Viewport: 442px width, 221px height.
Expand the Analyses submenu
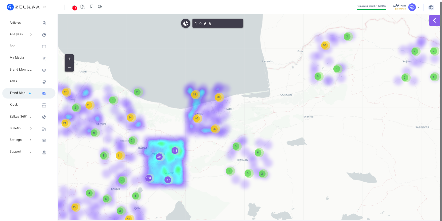click(x=31, y=34)
